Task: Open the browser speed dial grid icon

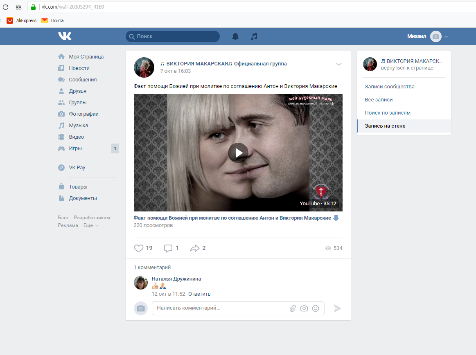Action: (18, 7)
